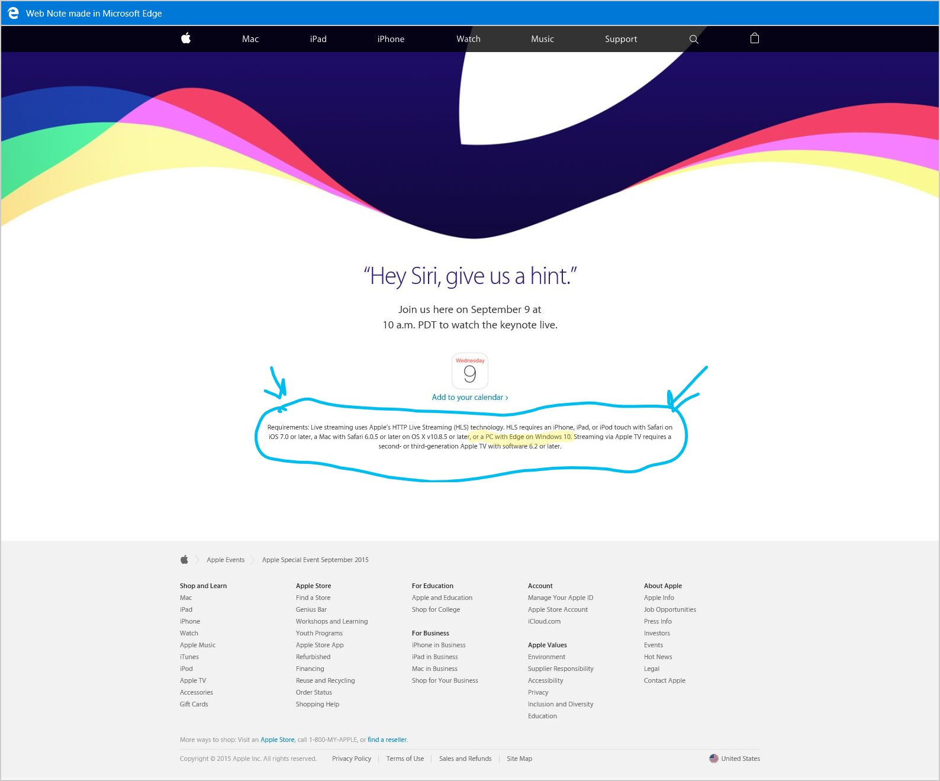Click iPad in Business link
The height and width of the screenshot is (781, 940).
[434, 657]
